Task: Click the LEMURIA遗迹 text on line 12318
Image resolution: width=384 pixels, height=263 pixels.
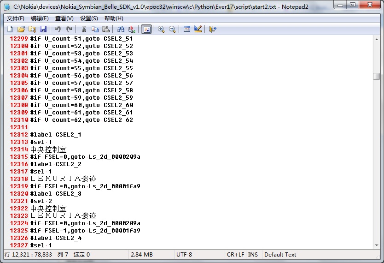Action: pyautogui.click(x=63, y=179)
